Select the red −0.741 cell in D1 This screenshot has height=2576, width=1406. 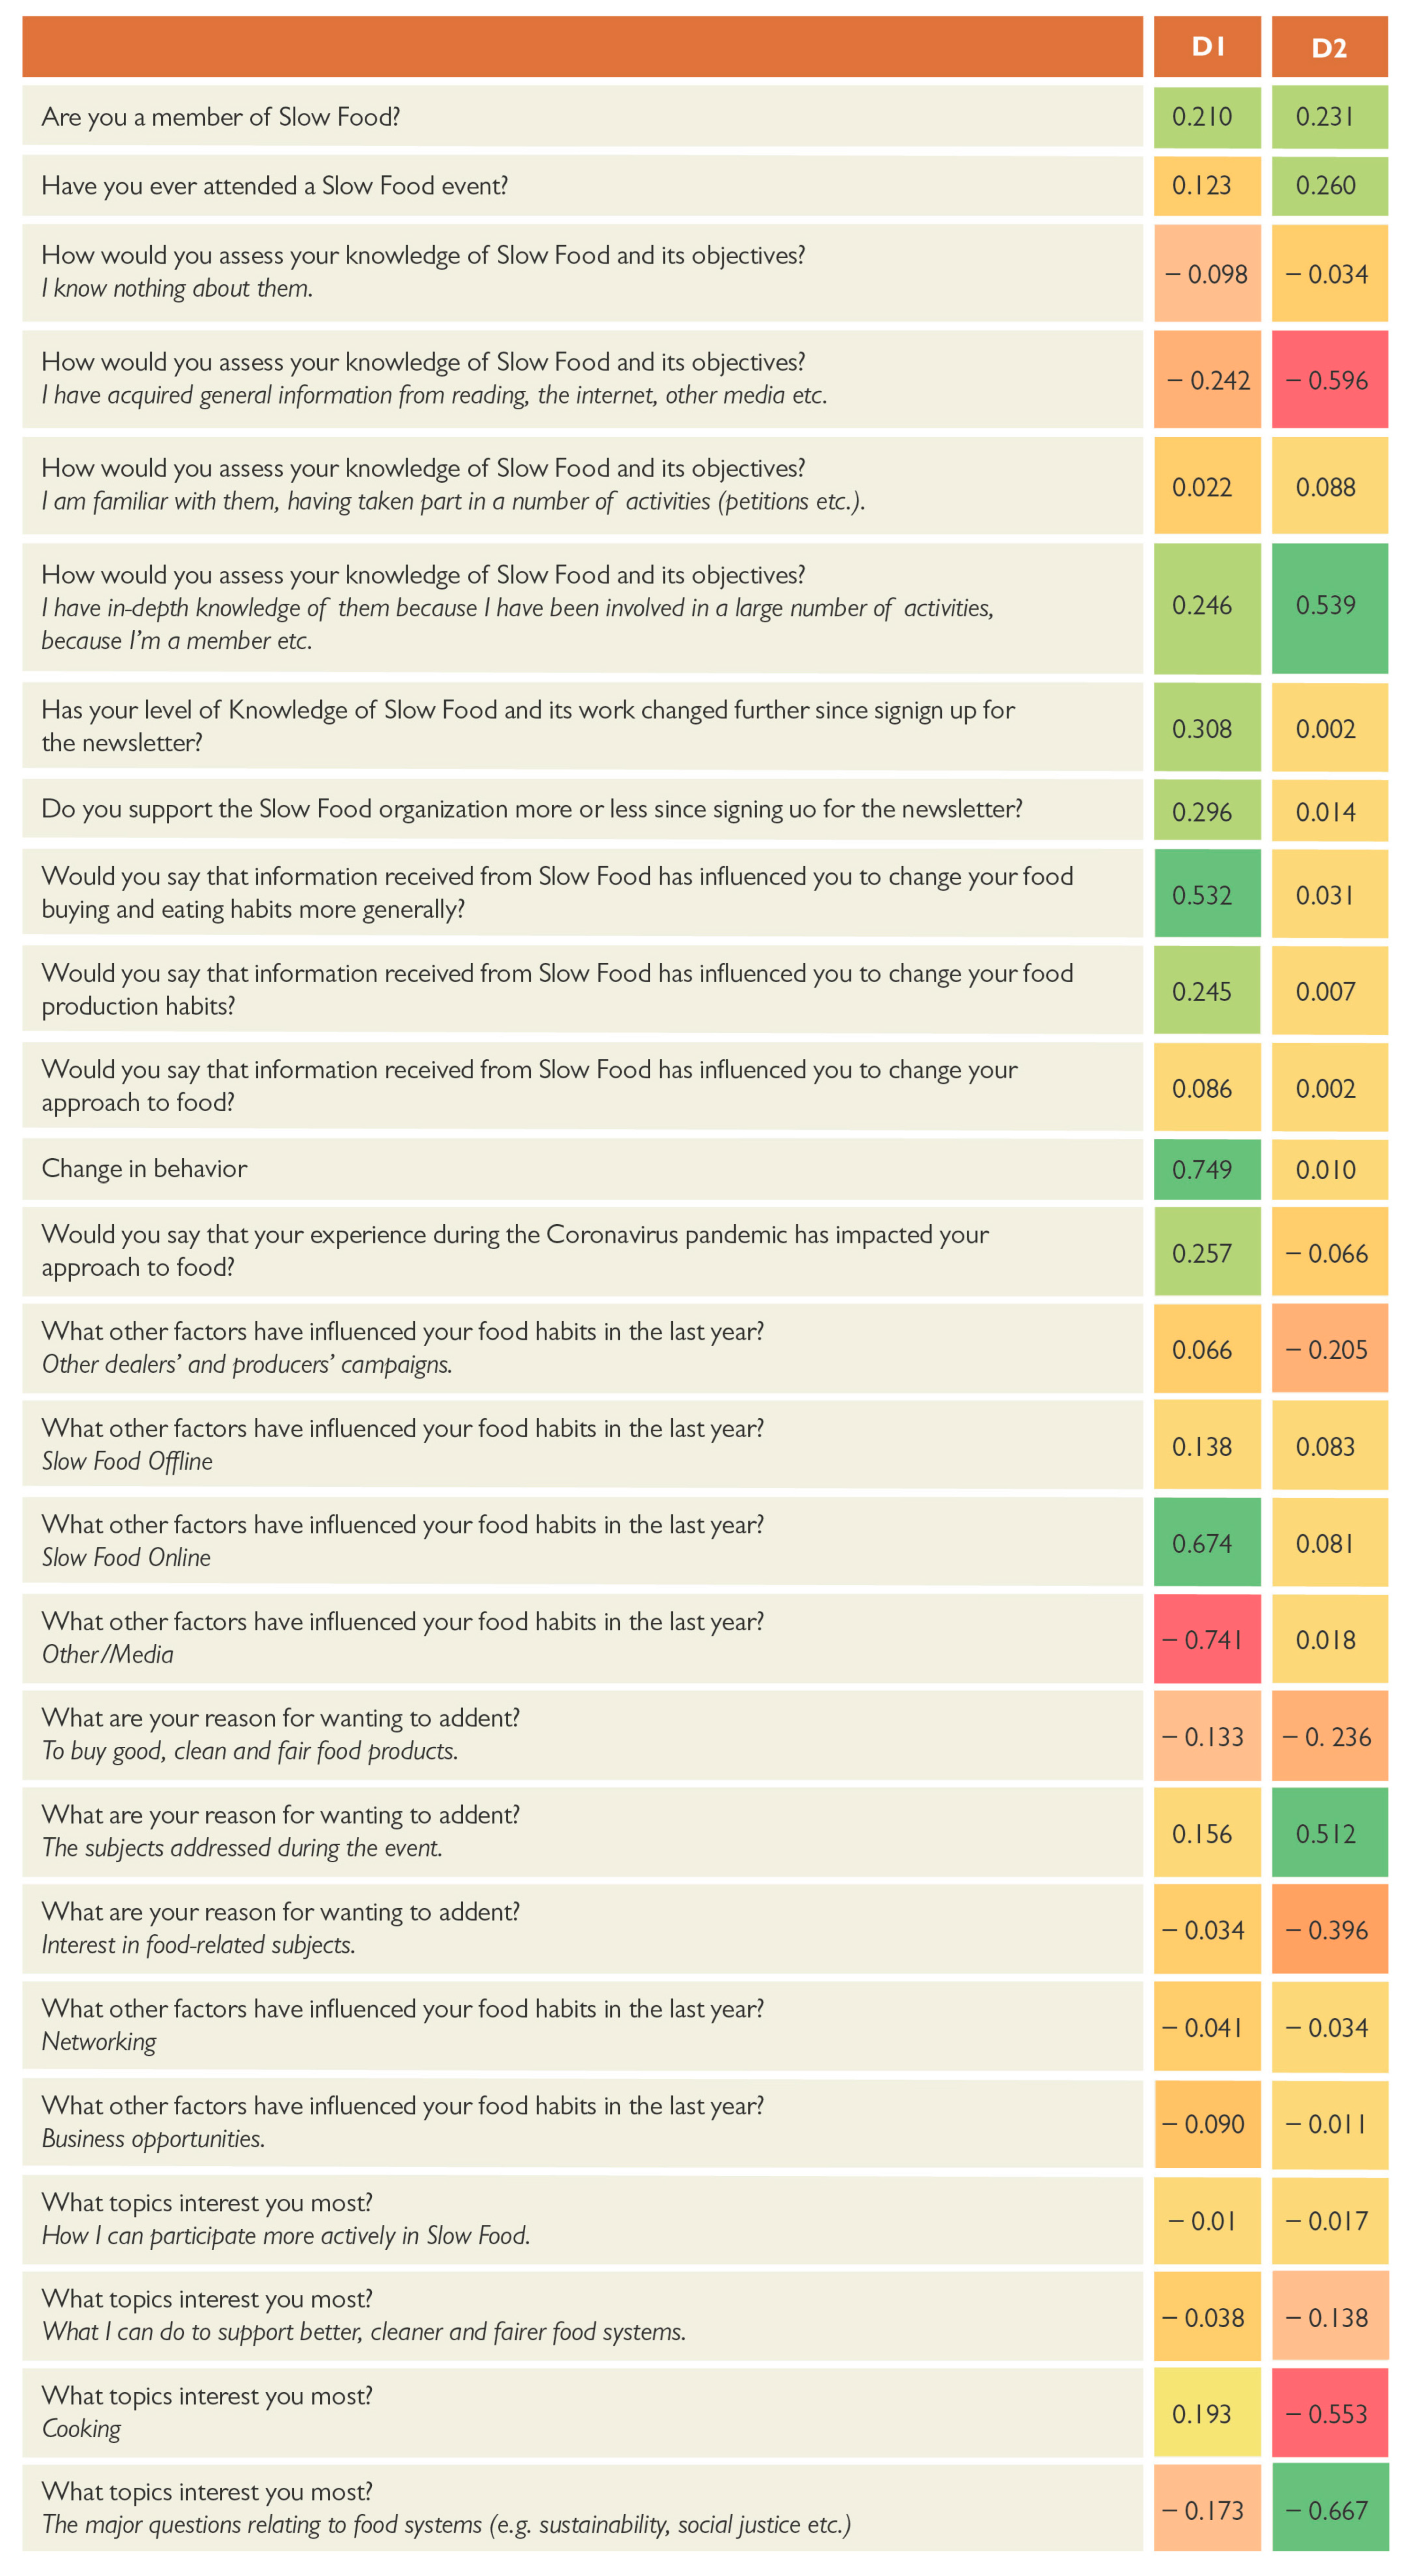click(1207, 1640)
